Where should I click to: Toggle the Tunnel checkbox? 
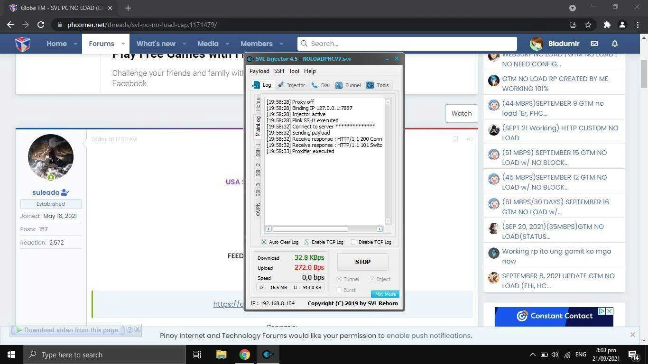coord(339,279)
